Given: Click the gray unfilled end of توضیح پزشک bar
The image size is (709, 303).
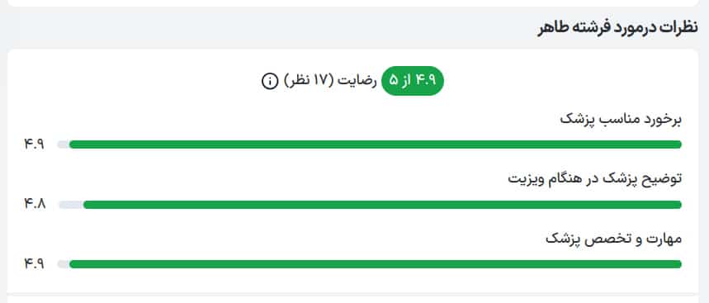Looking at the screenshot, I should [x=71, y=205].
